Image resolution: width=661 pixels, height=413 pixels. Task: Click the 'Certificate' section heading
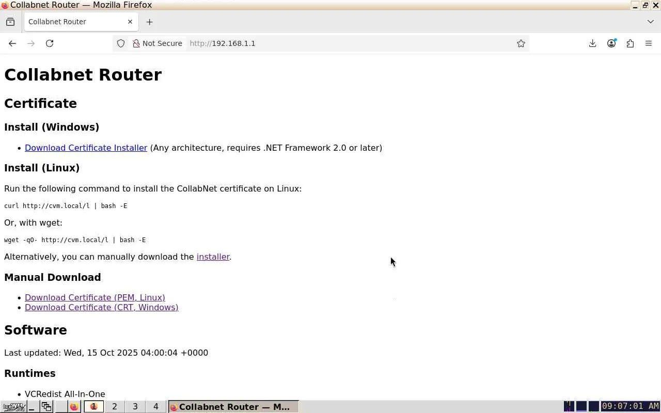pyautogui.click(x=40, y=103)
